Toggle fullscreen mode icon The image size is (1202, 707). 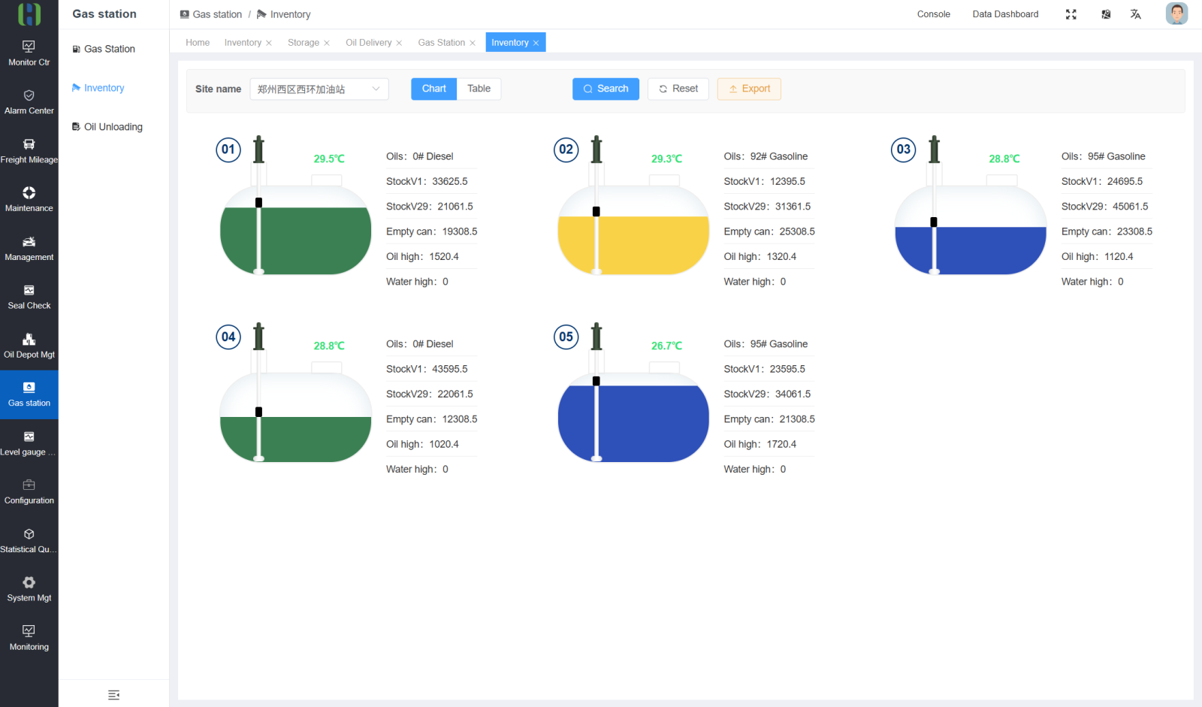[1071, 14]
